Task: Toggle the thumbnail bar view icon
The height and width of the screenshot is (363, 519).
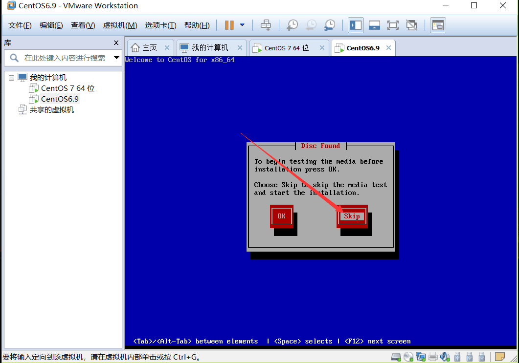Action: click(x=374, y=25)
